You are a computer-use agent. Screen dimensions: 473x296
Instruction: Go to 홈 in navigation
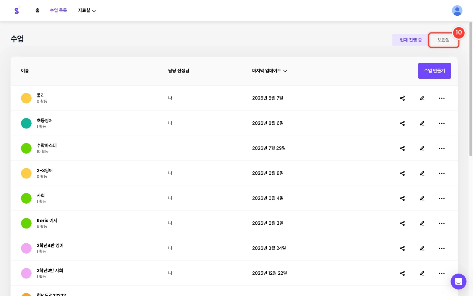click(37, 10)
